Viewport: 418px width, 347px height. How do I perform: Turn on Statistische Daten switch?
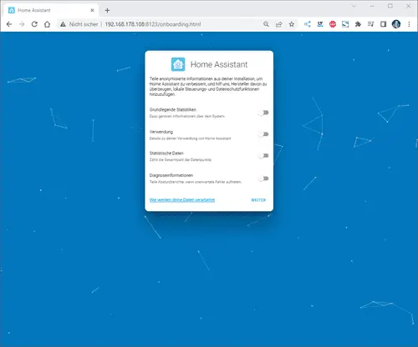pyautogui.click(x=263, y=156)
